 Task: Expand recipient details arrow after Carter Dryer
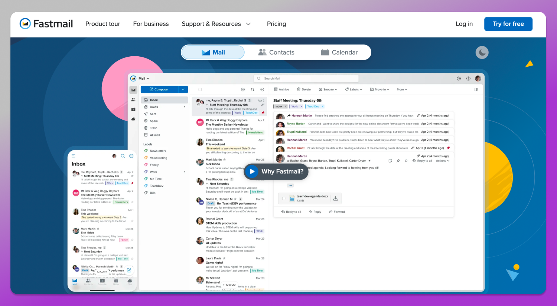point(369,161)
